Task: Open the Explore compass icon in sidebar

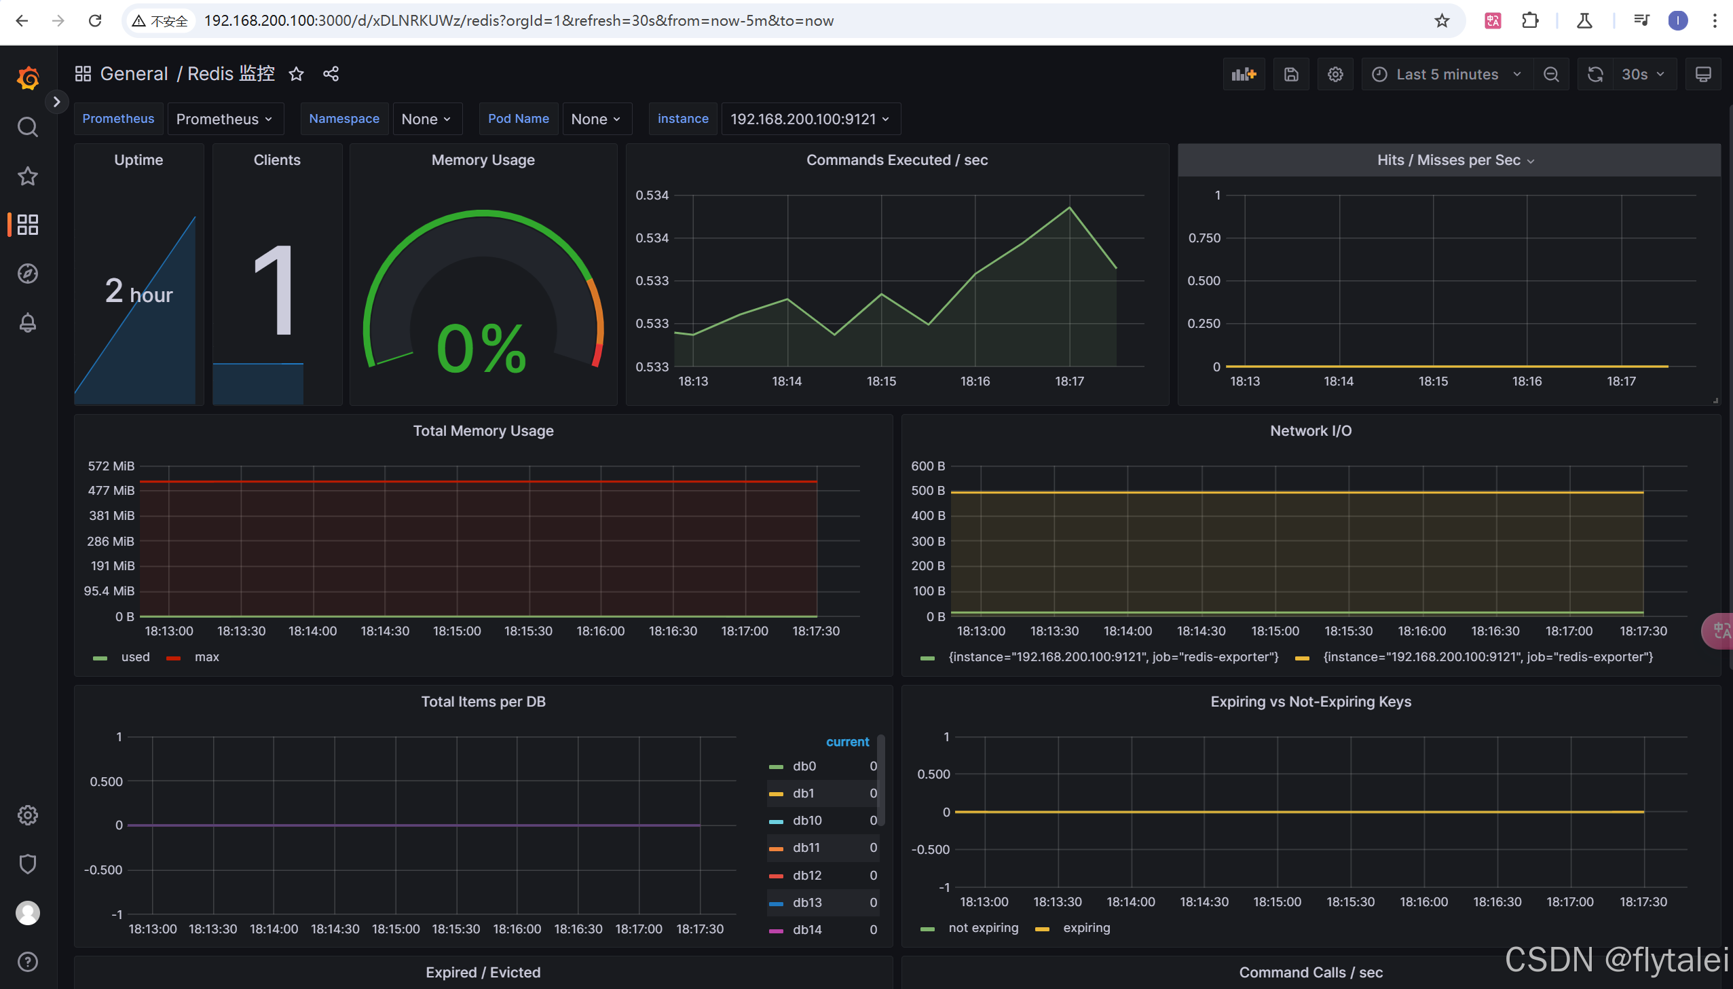Action: (x=27, y=274)
